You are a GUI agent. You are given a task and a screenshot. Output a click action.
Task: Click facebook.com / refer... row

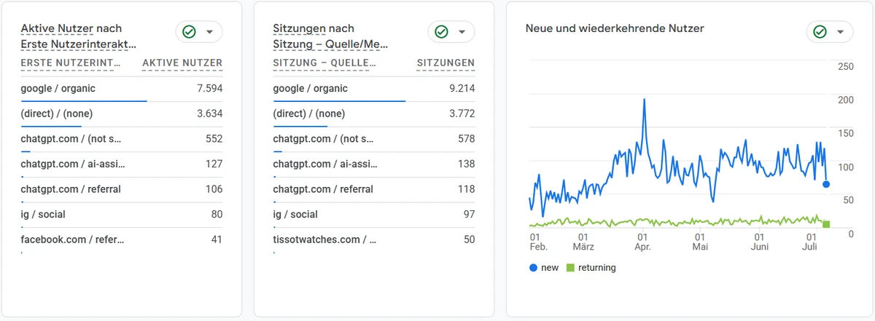click(122, 240)
